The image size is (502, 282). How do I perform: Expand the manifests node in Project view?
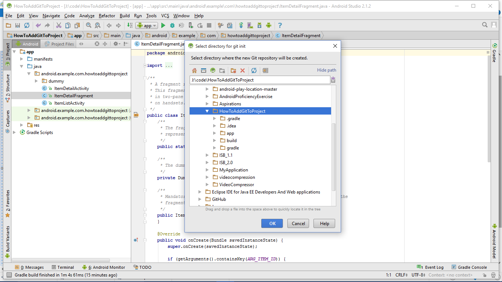tap(22, 59)
